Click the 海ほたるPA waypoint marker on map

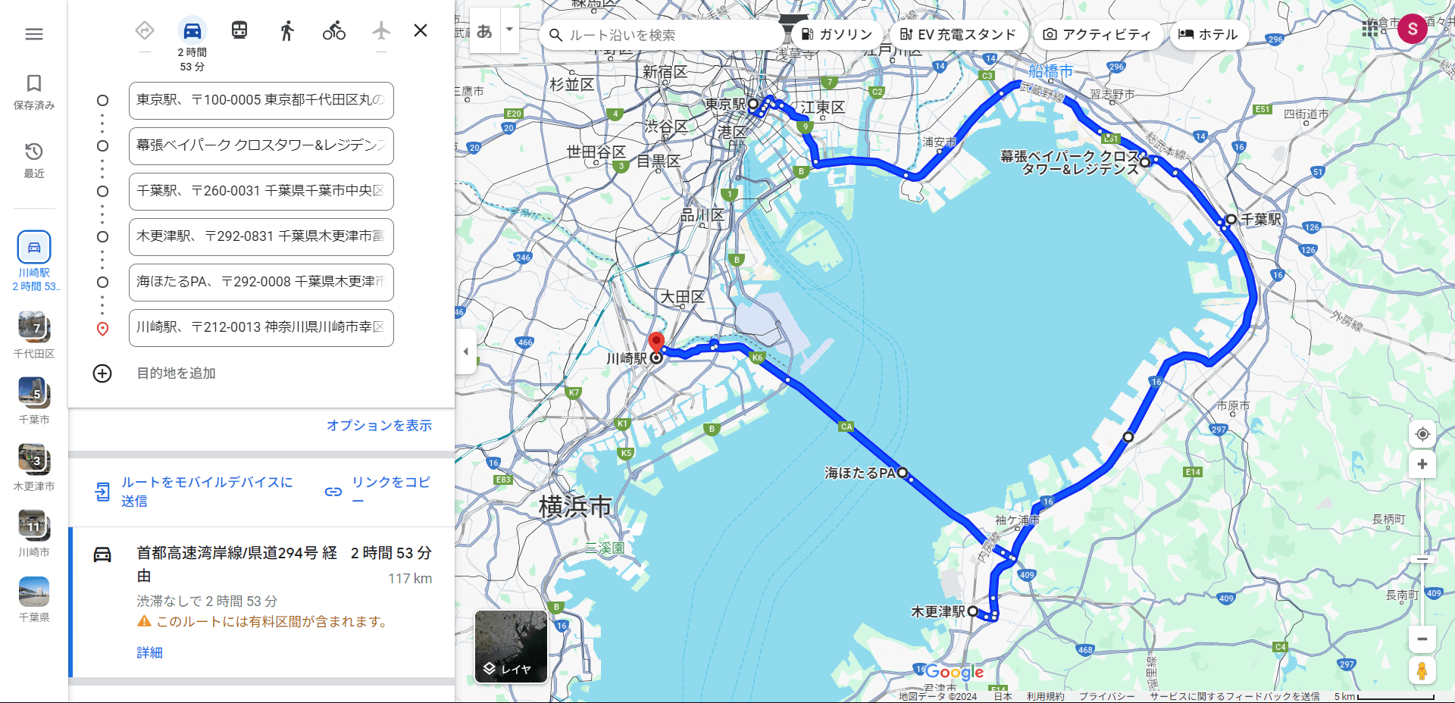(902, 473)
